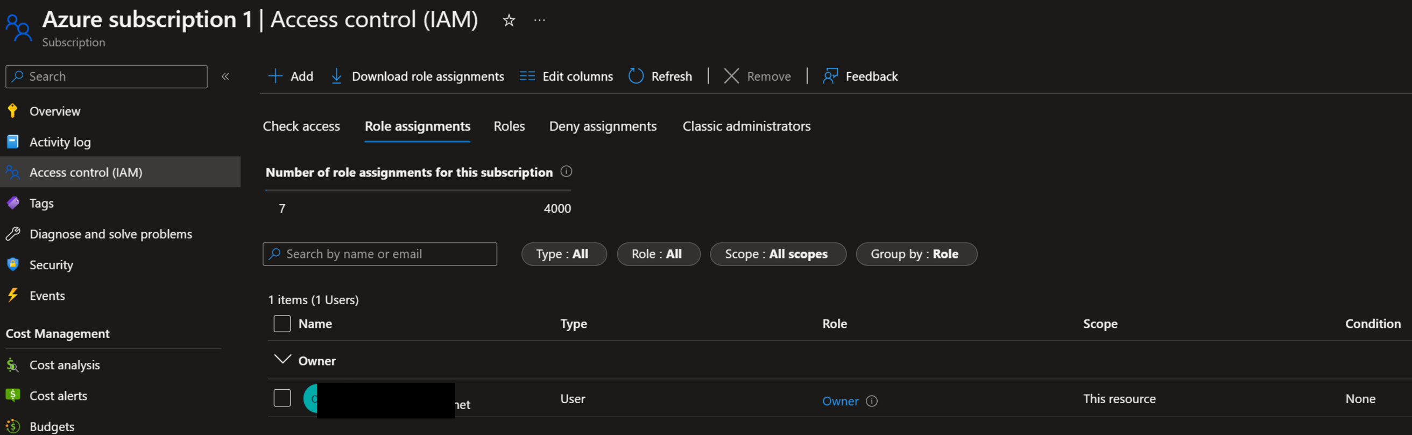The image size is (1412, 435).
Task: Sort by the Name column header
Action: point(315,324)
